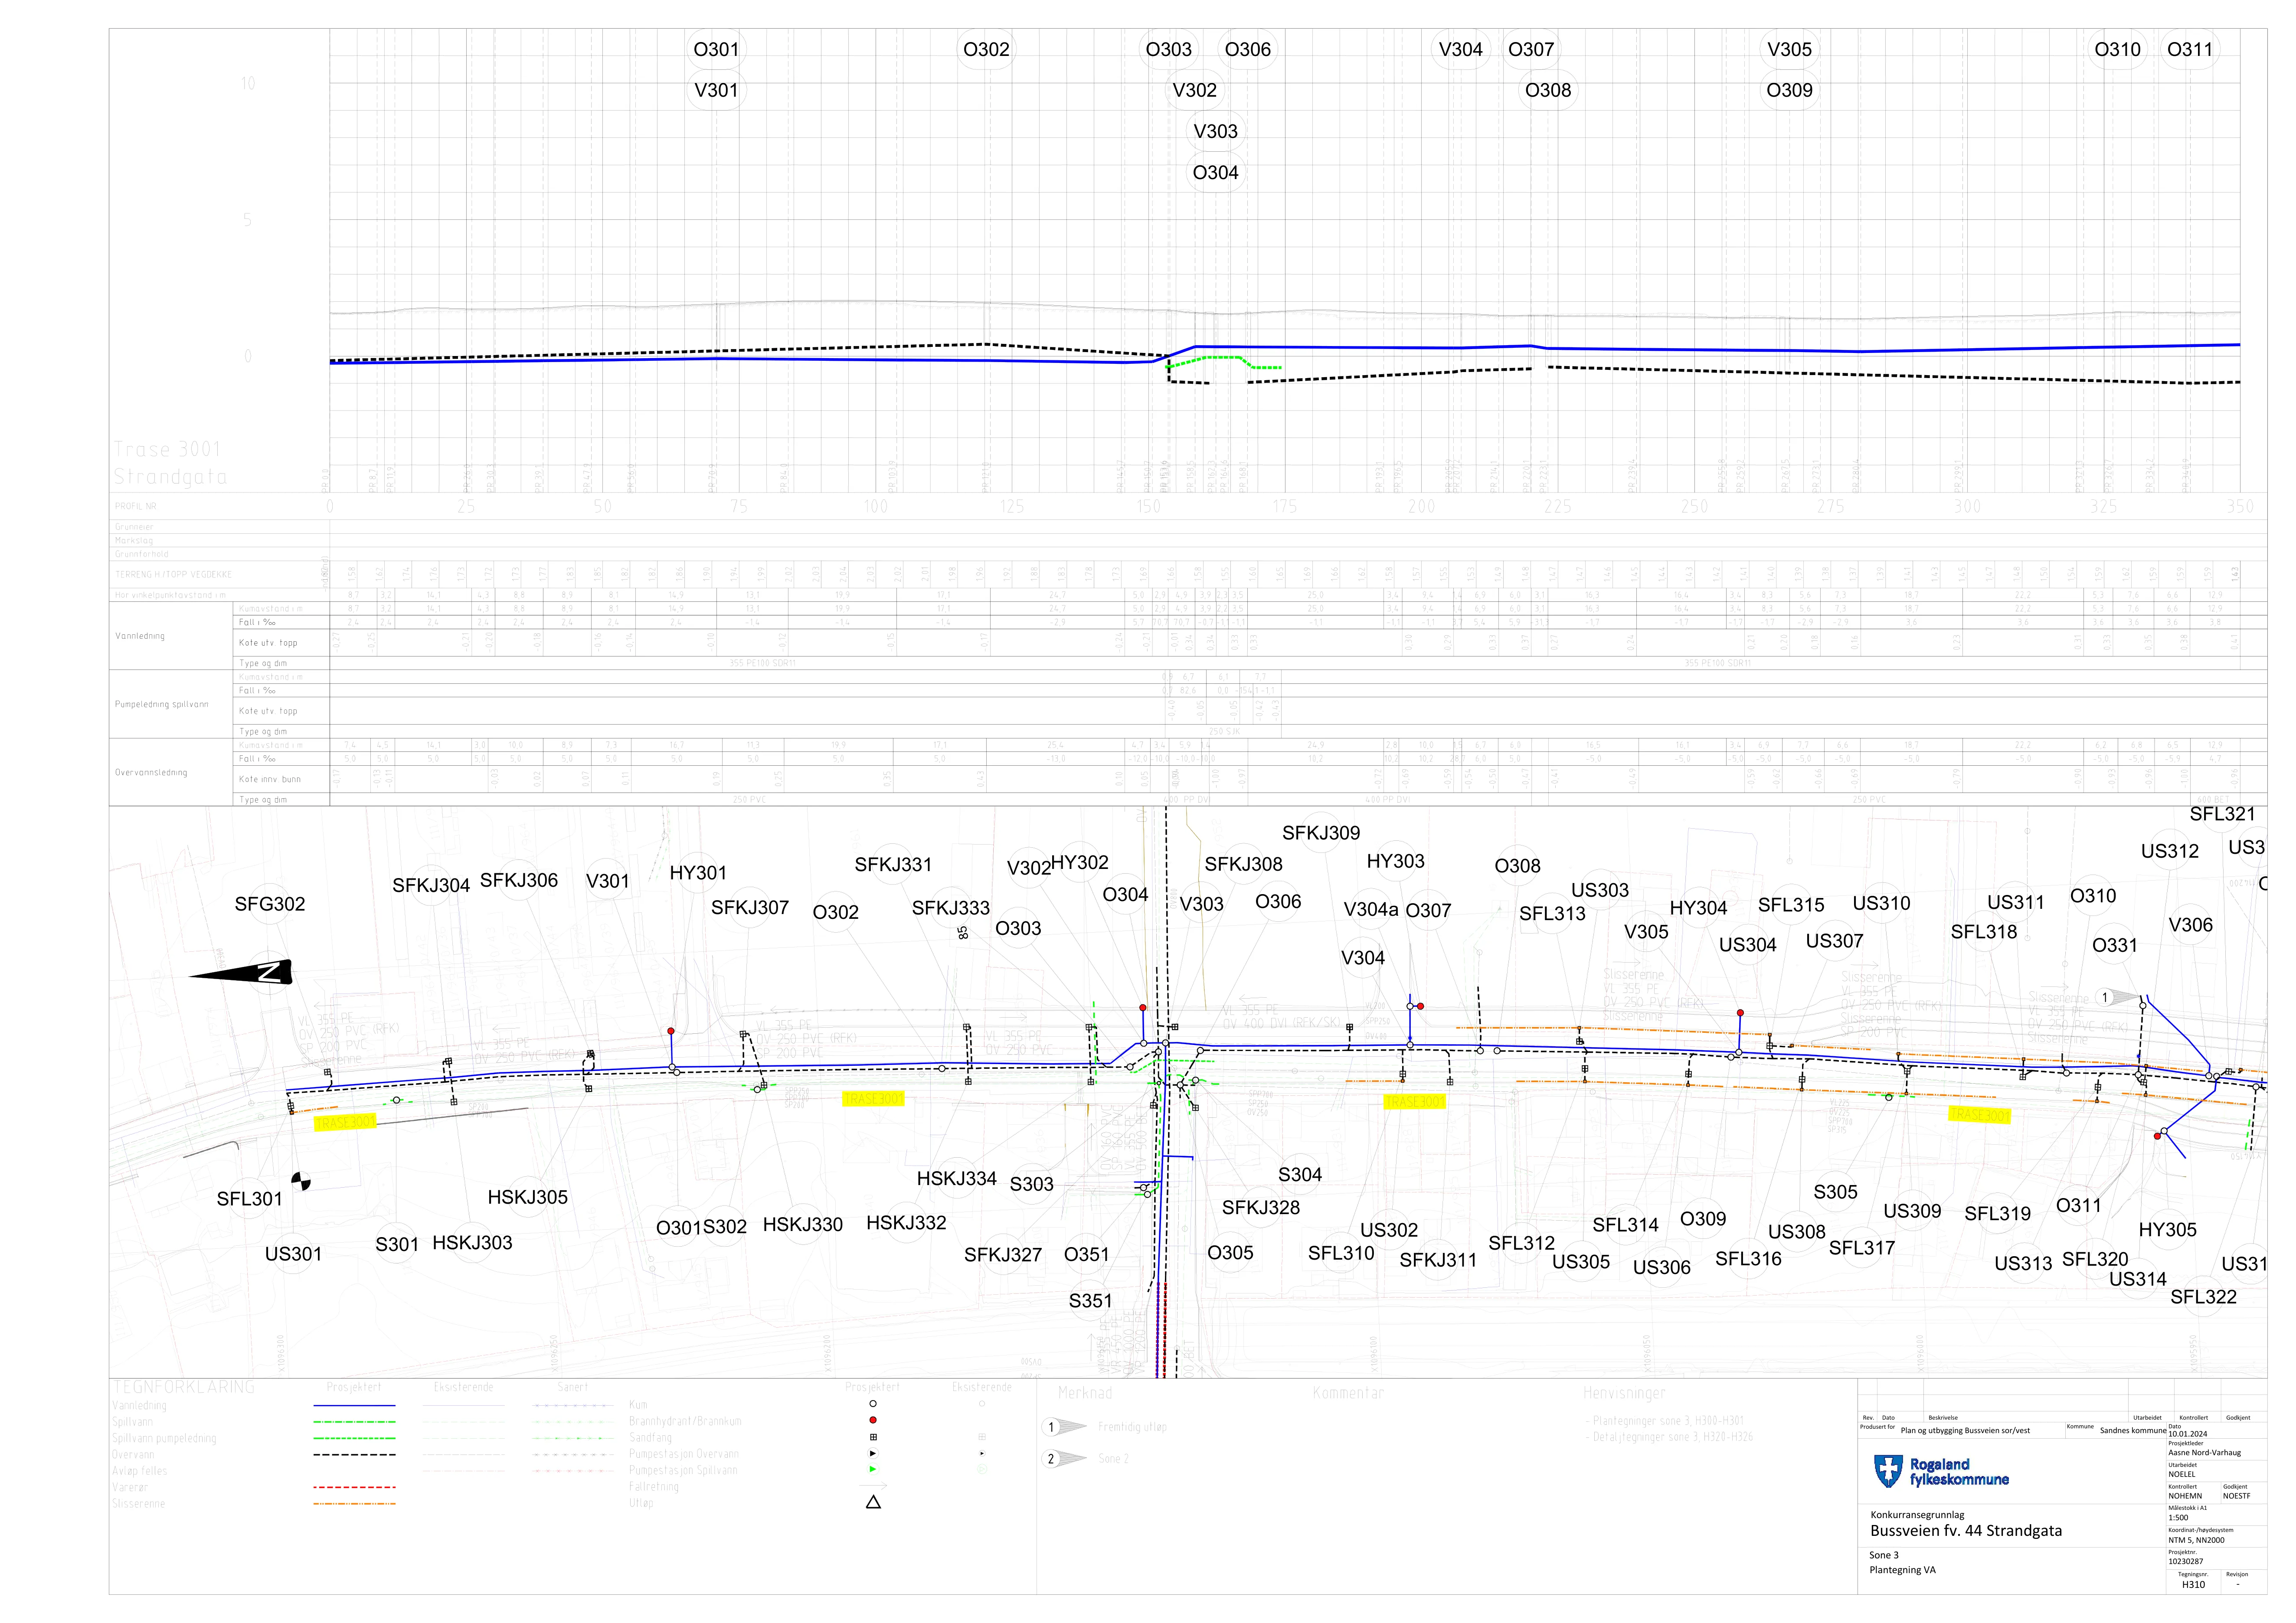Screen dimensions: 2296x1623
Task: Click the SFKJ307 callout label
Action: click(x=750, y=908)
